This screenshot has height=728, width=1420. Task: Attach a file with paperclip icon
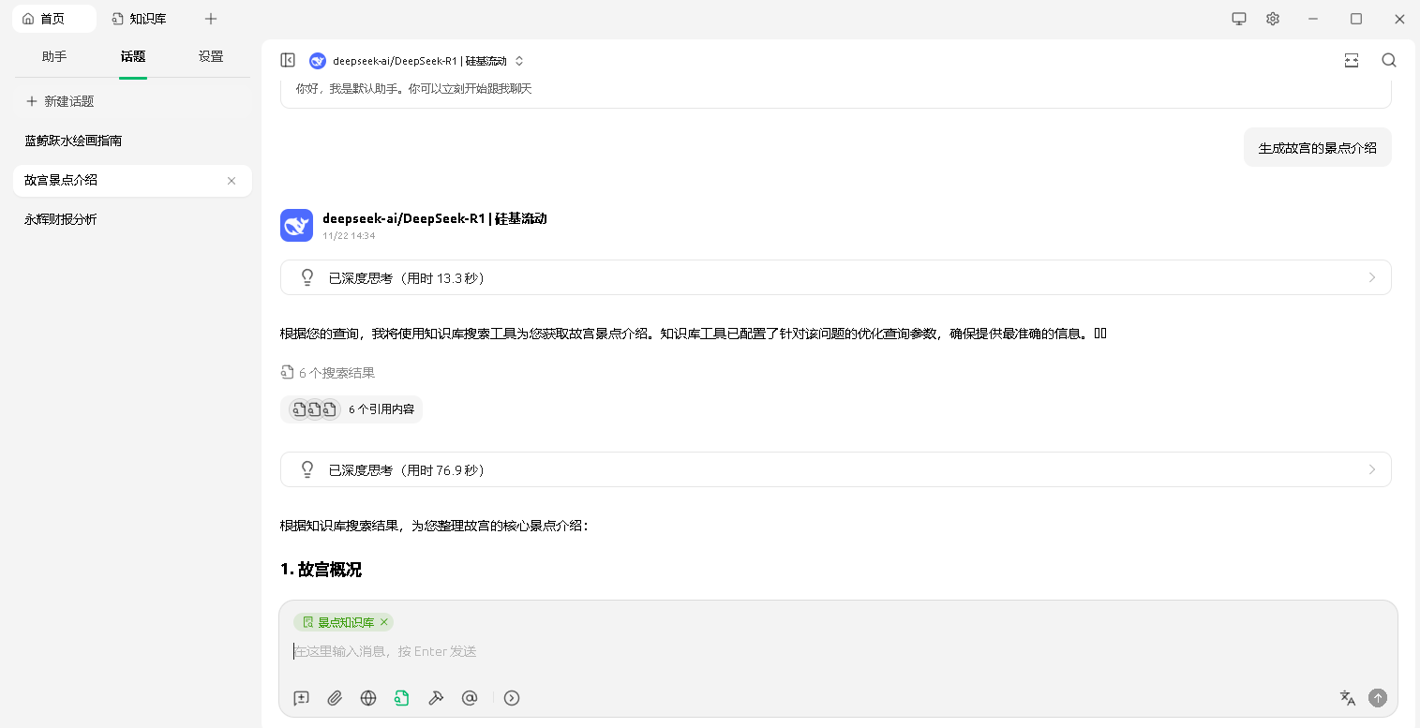(335, 698)
